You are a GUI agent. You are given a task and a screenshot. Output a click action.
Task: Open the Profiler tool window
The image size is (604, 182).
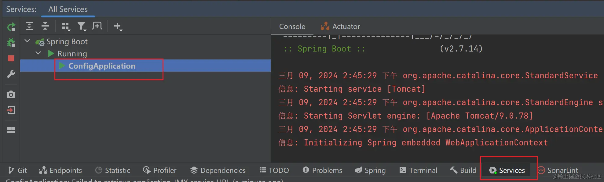(x=159, y=170)
